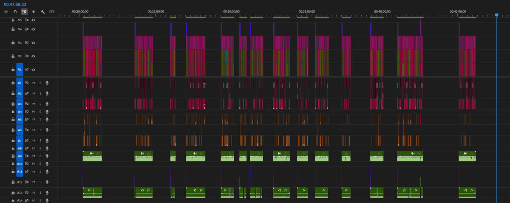Toggle lock on track V5

13,20
